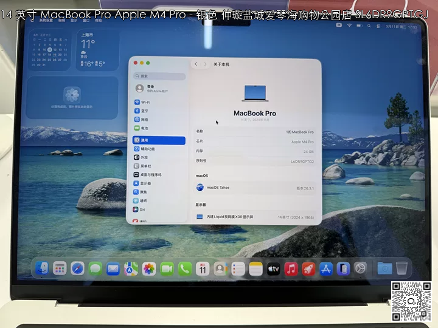Image resolution: width=438 pixels, height=328 pixels.
Task: Select Accessibility (辅助功能) in the sidebar
Action: (x=147, y=149)
